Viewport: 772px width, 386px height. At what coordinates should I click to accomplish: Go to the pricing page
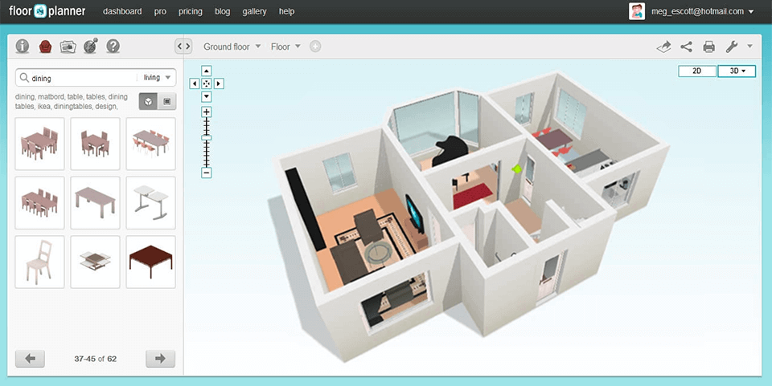(x=191, y=11)
